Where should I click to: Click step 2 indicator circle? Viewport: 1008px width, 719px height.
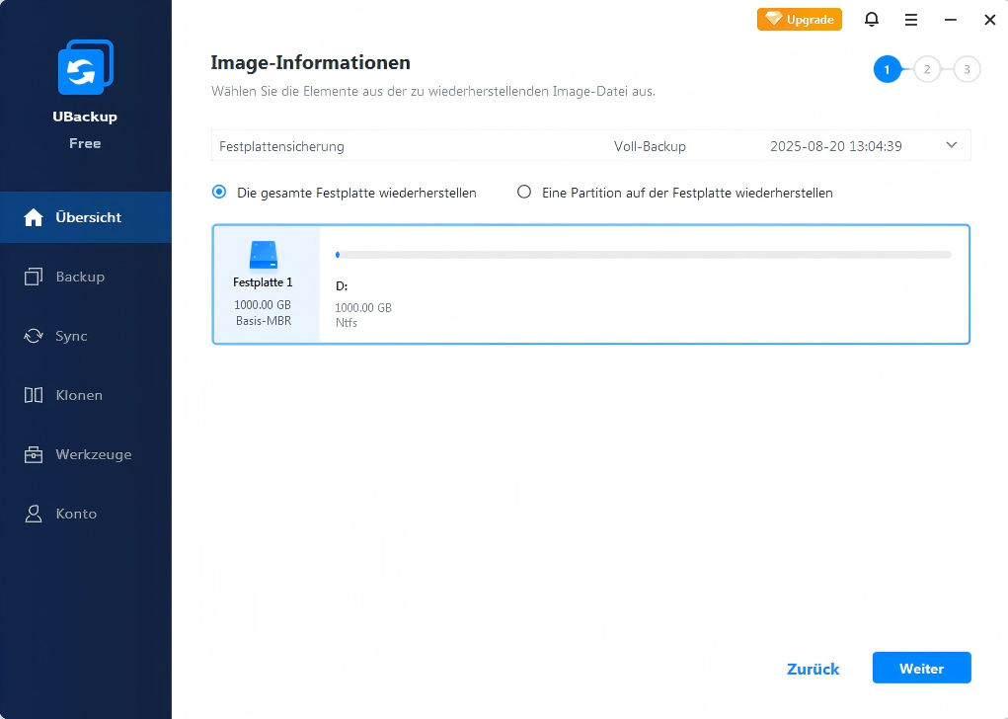point(927,69)
